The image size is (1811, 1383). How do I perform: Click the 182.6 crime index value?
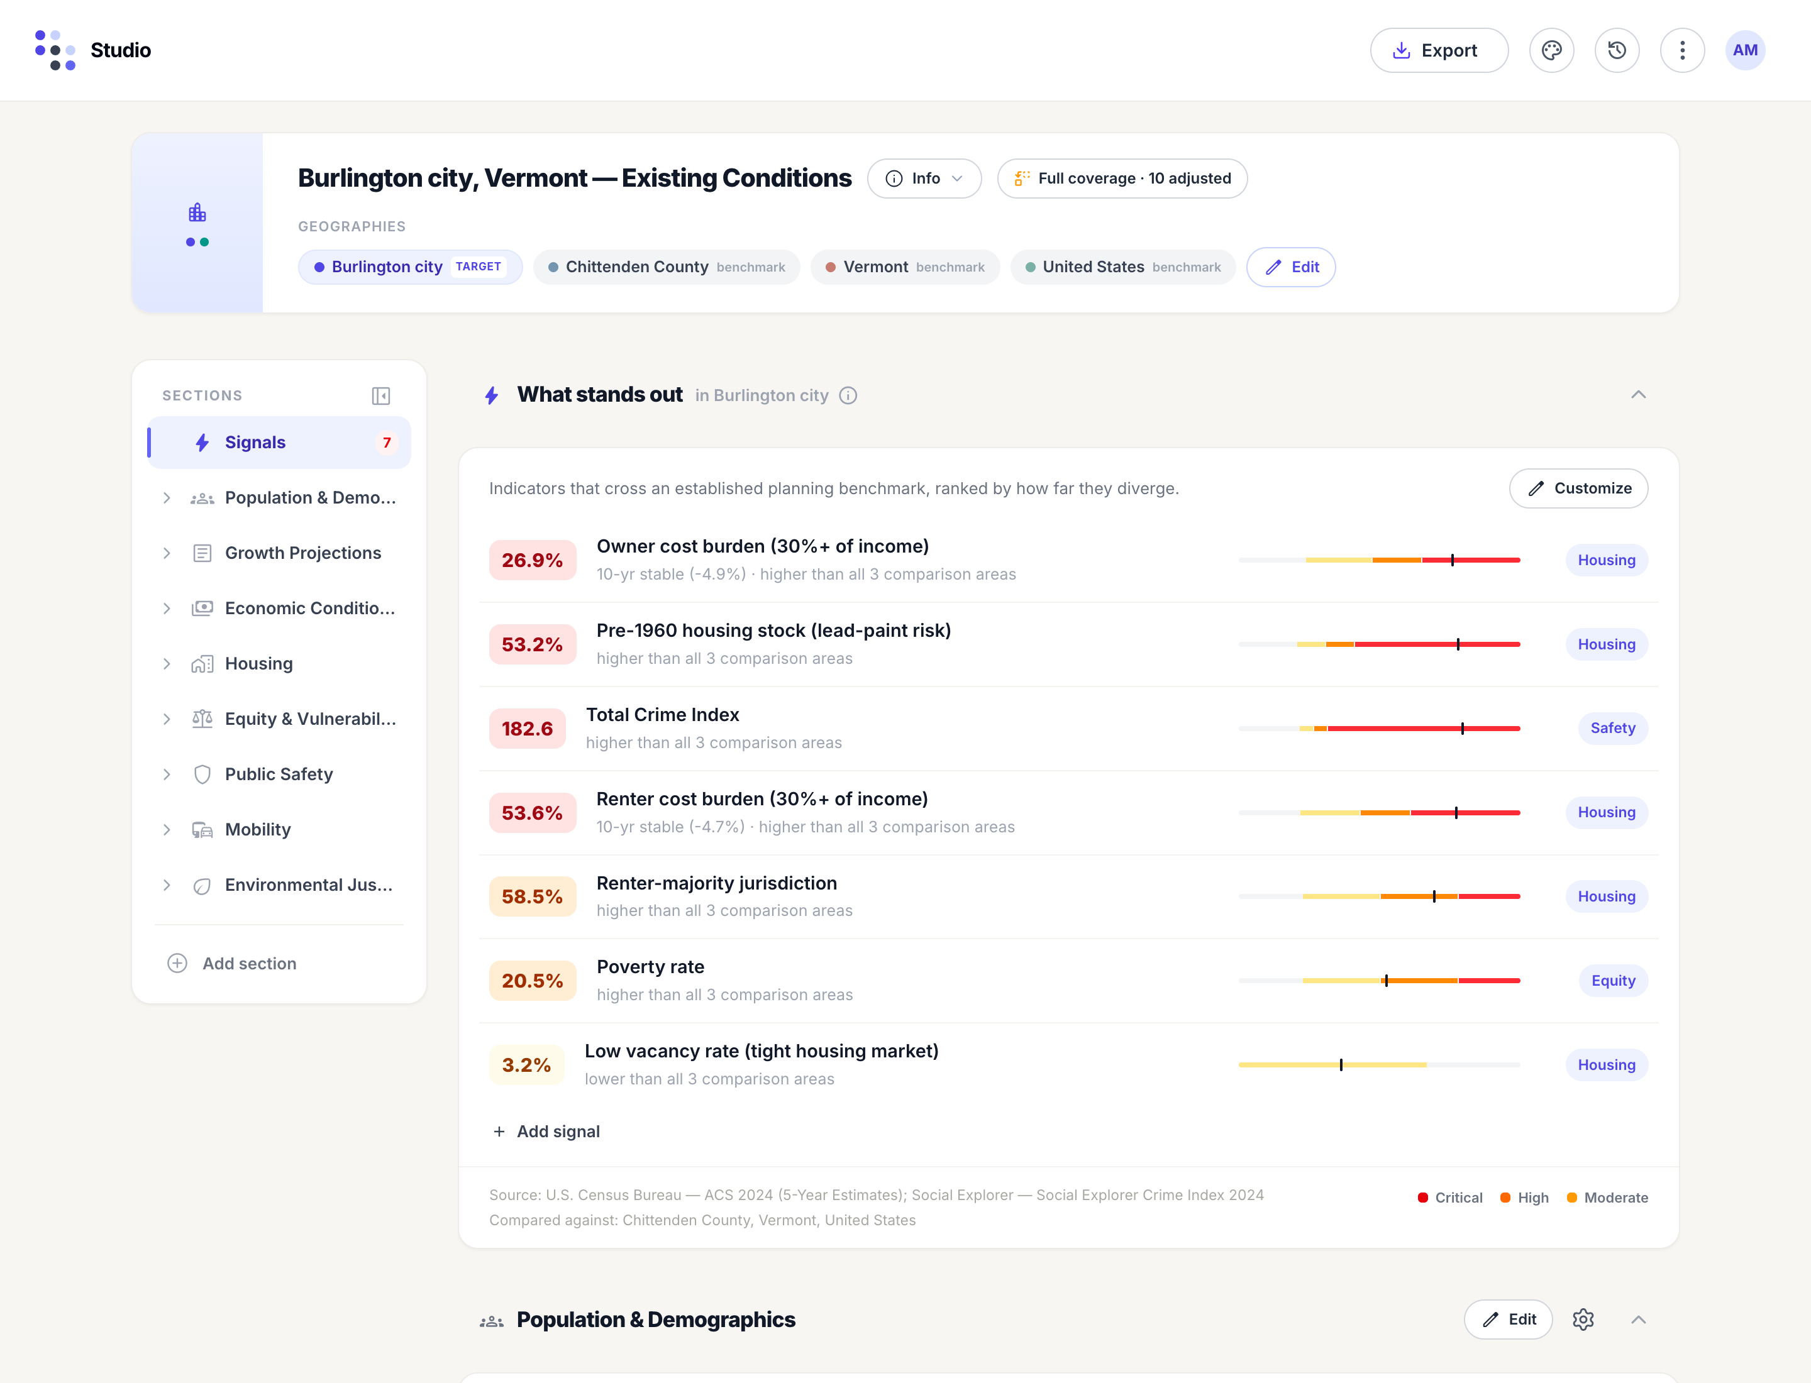pos(527,729)
